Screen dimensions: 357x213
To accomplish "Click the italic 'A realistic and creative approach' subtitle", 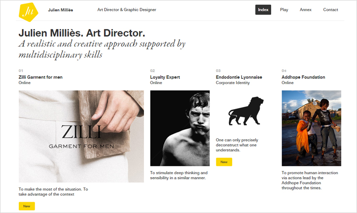I will 102,49.
